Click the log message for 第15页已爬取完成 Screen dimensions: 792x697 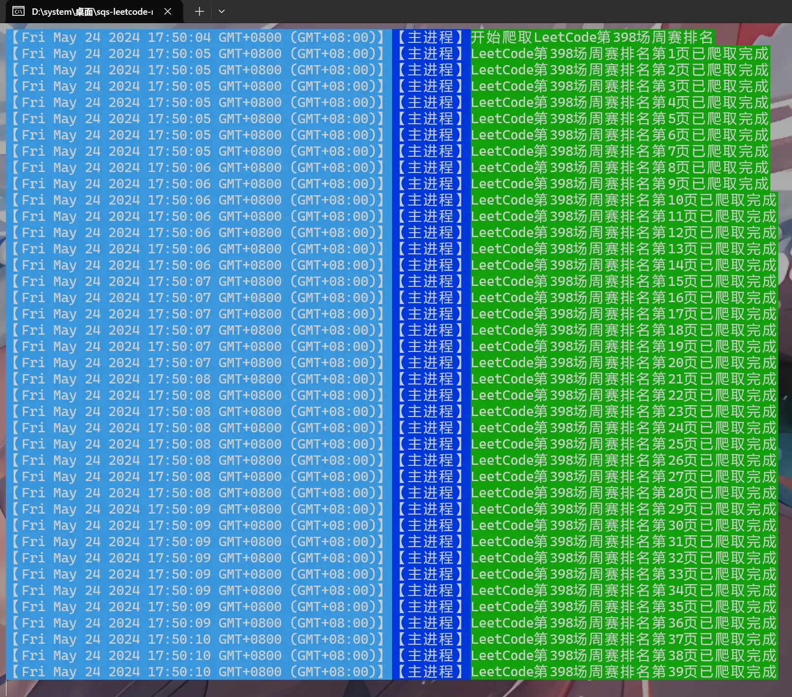623,281
